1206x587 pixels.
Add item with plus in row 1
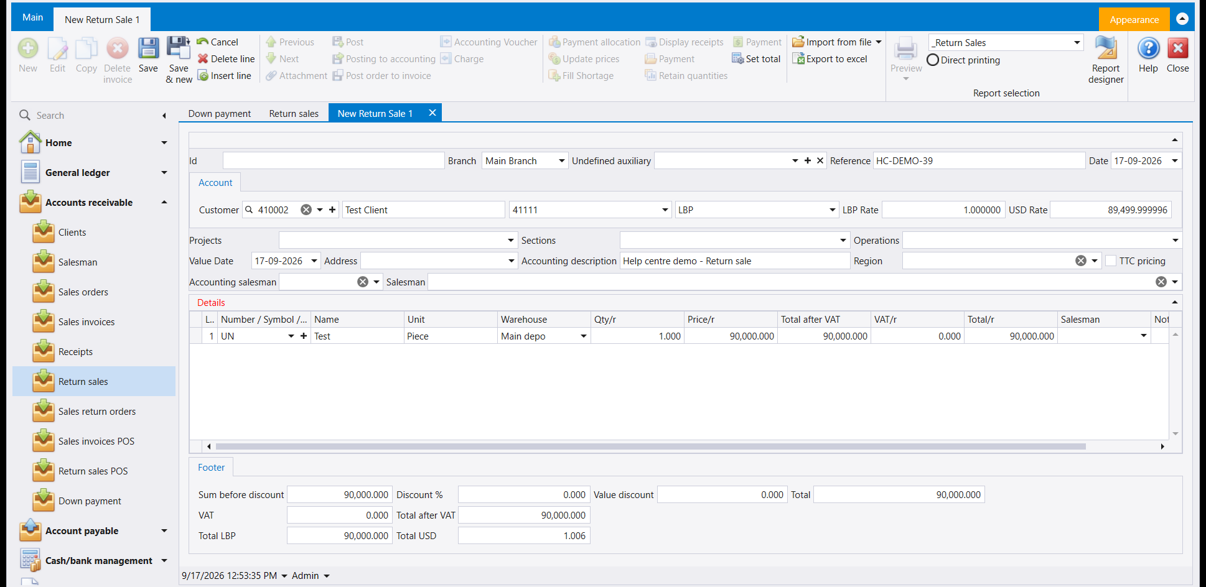[x=304, y=336]
